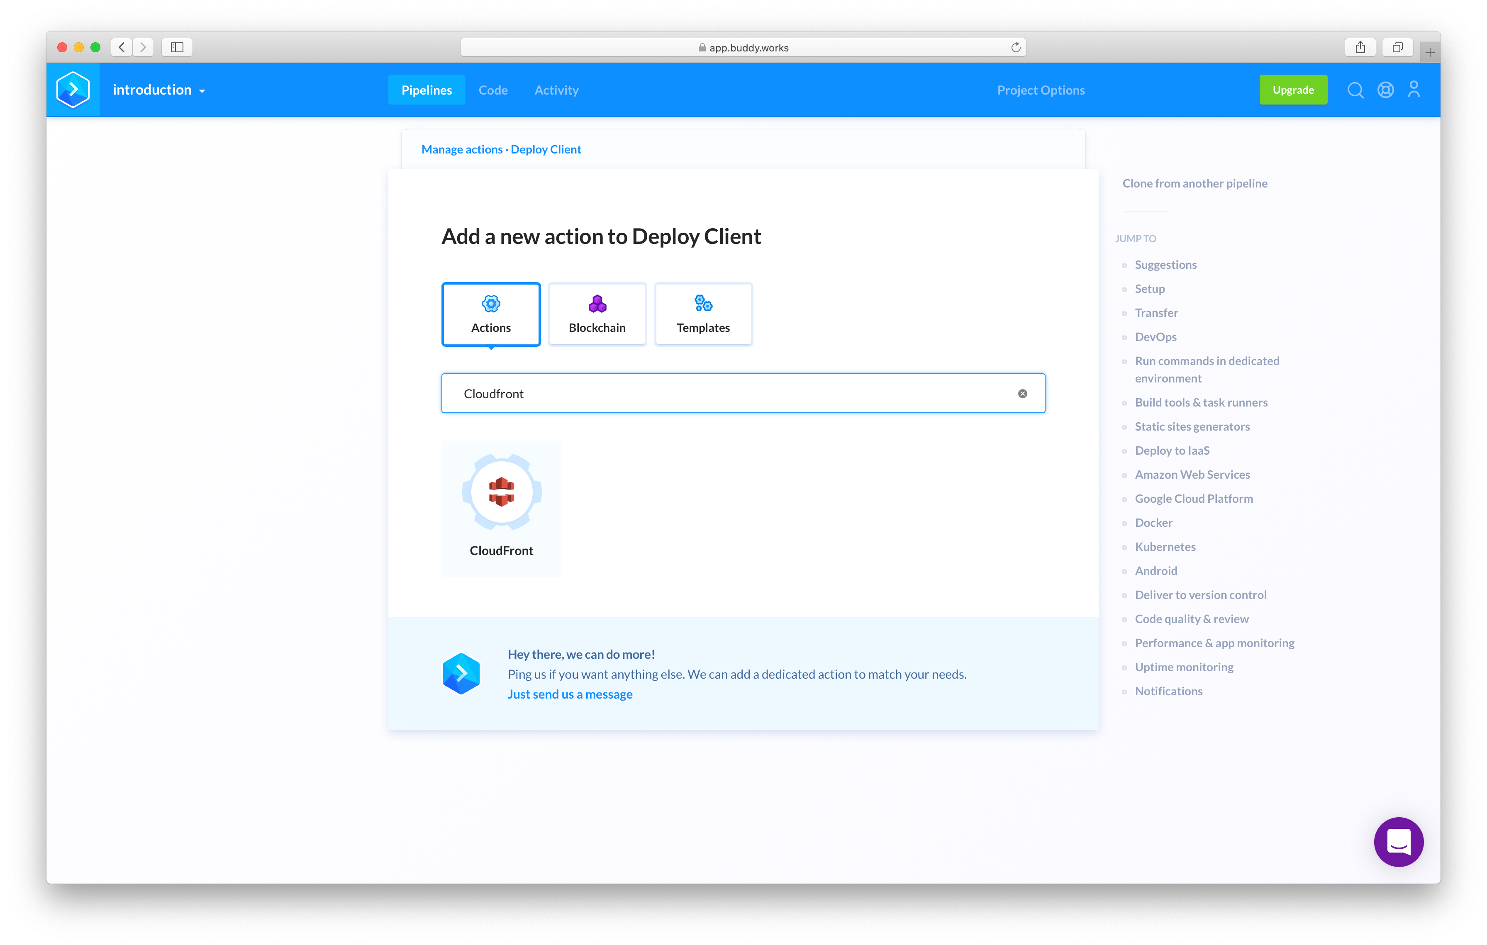Jump to Amazon Web Services section
Image resolution: width=1487 pixels, height=945 pixels.
click(x=1192, y=475)
